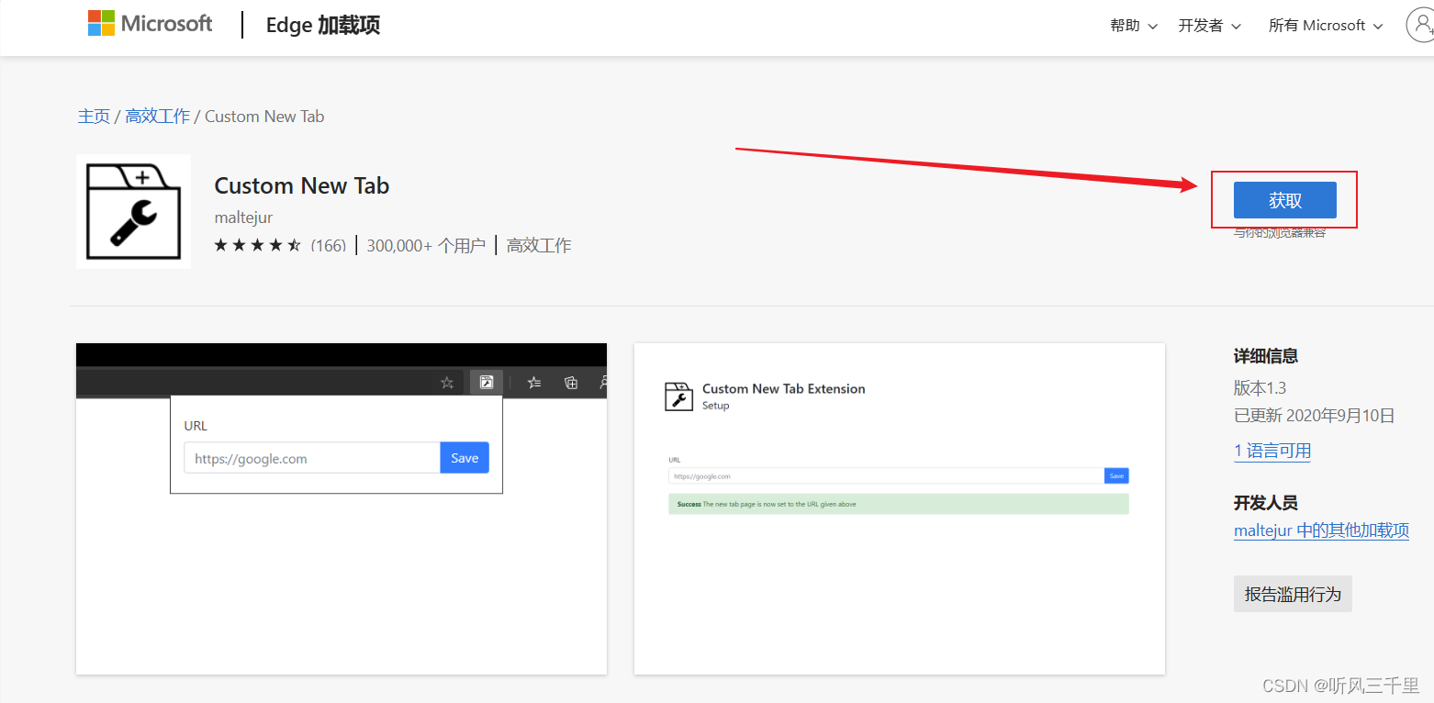The height and width of the screenshot is (703, 1434).
Task: Click the star rating icons
Action: (x=257, y=245)
